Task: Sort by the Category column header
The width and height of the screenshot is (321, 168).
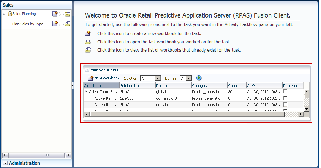Action: 210,86
